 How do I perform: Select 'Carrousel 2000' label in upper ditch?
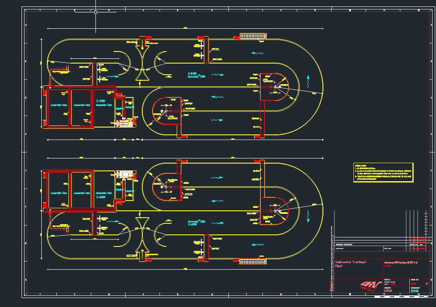197,76
